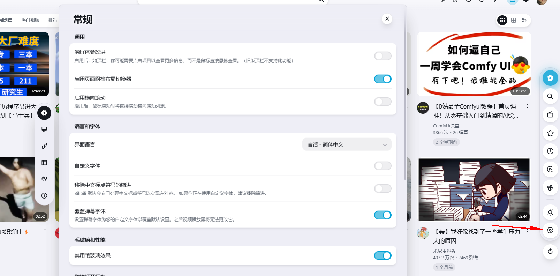Click 3866 次 • 26 弹幕 stats text
Screen dimensions: 560x276
click(451, 133)
